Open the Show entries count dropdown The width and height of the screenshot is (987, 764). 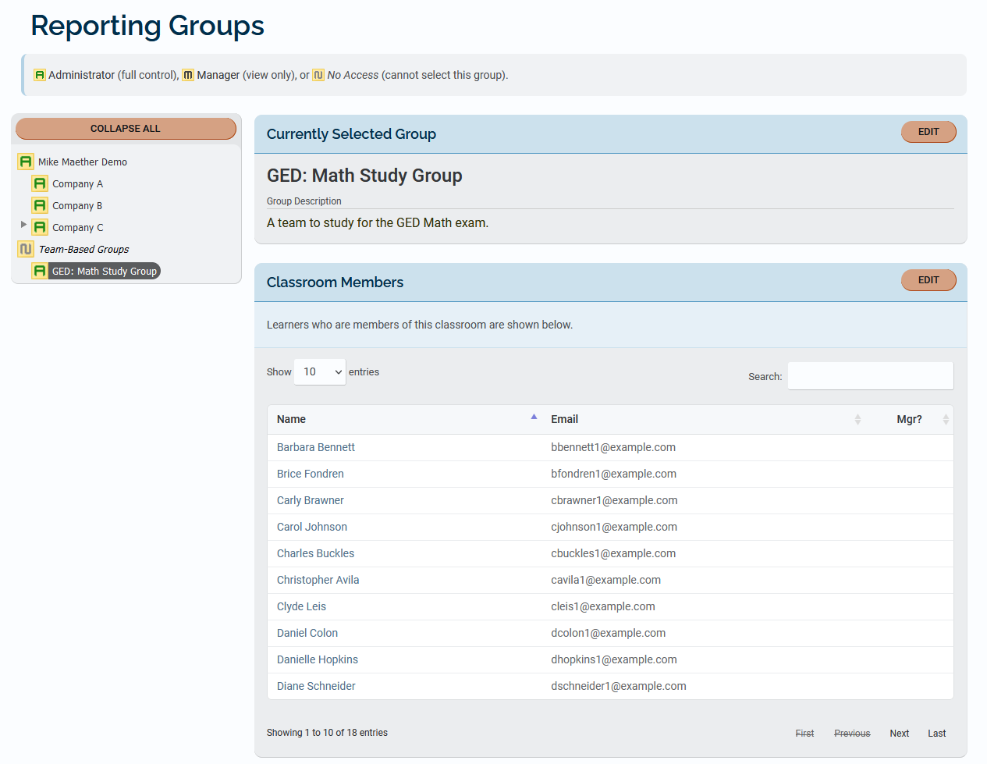[x=320, y=372]
